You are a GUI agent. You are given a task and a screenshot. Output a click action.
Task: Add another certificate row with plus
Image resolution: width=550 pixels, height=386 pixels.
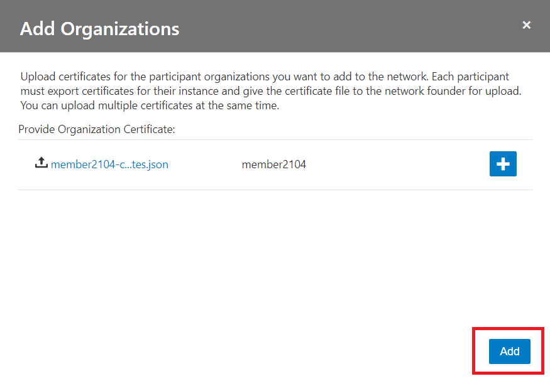pyautogui.click(x=503, y=164)
